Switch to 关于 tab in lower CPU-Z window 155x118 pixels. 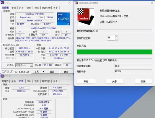tap(56, 81)
